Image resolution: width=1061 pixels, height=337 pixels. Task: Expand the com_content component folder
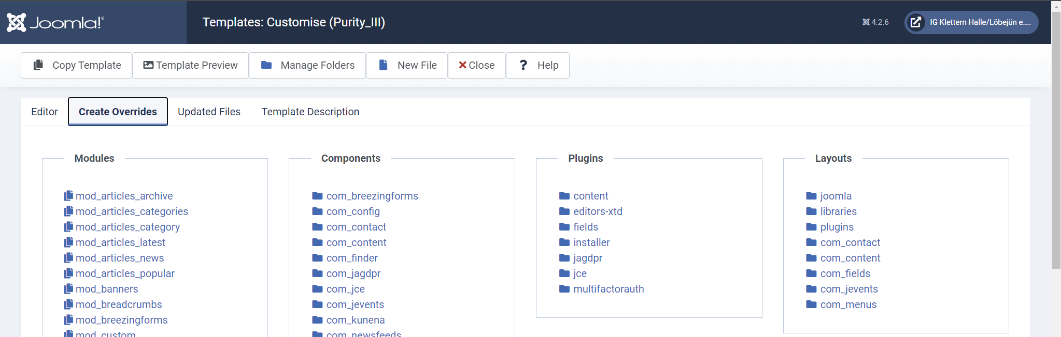[356, 242]
